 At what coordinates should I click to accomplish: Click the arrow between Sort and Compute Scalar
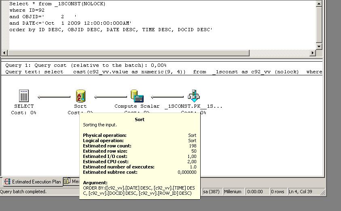(110, 97)
